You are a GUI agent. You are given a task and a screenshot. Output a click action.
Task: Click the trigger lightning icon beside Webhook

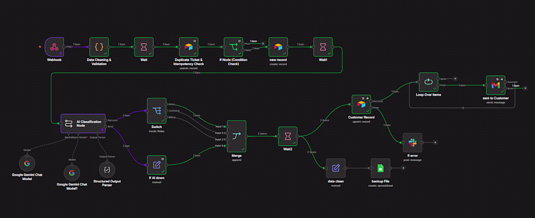pyautogui.click(x=40, y=47)
